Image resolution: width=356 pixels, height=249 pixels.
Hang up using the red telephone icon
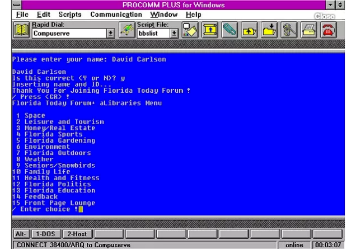(x=329, y=30)
